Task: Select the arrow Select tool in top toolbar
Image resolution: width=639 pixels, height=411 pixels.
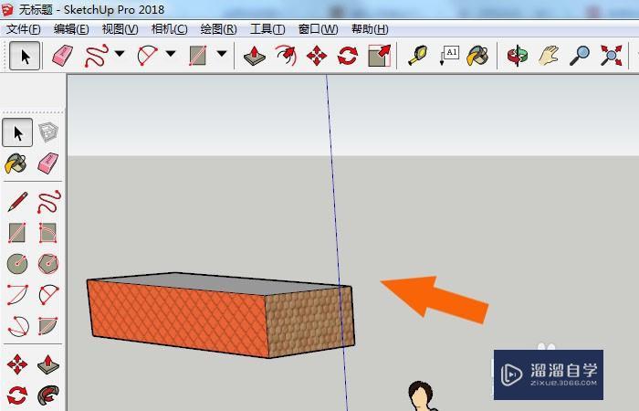Action: tap(25, 56)
